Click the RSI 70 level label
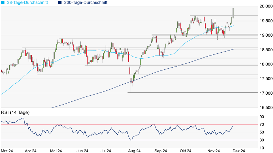The height and width of the screenshot is (153, 273). [262, 124]
